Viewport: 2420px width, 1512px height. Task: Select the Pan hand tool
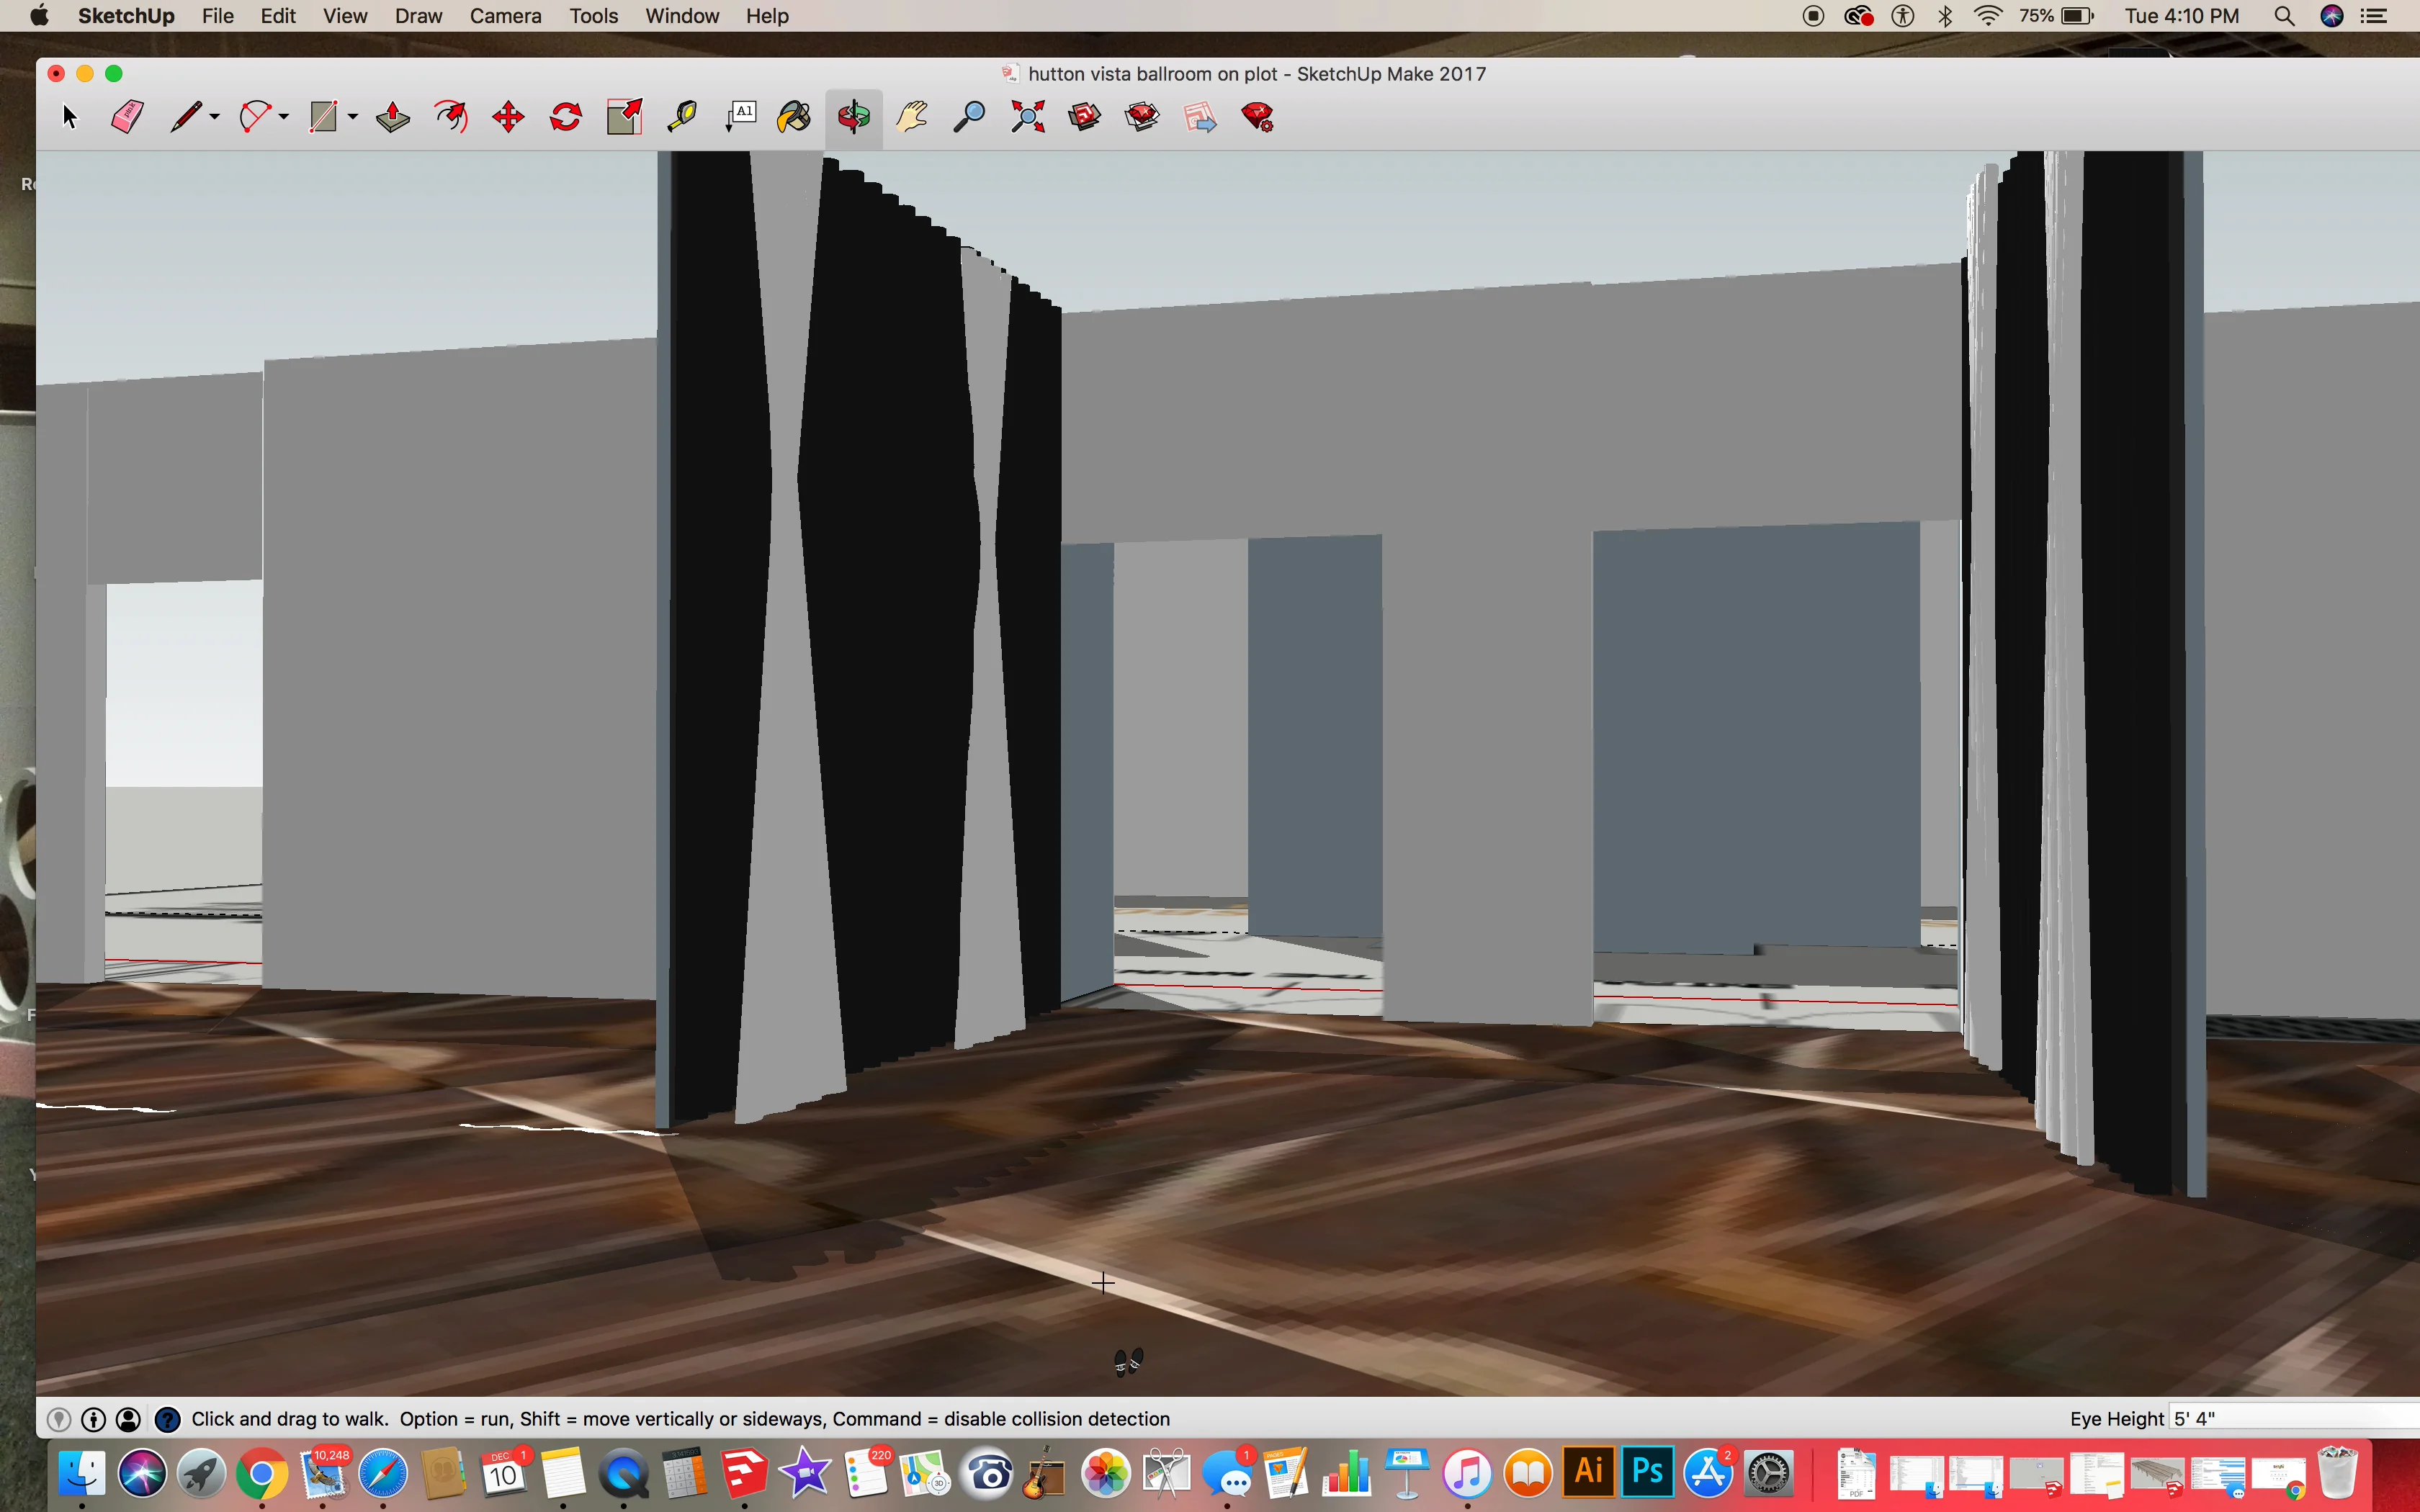tap(911, 118)
